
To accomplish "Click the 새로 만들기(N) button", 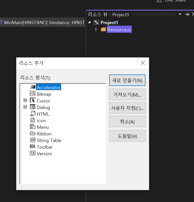I will (x=127, y=80).
